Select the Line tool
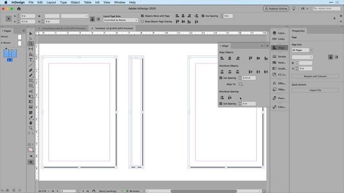Image resolution: width=344 pixels, height=193 pixels. pyautogui.click(x=31, y=65)
